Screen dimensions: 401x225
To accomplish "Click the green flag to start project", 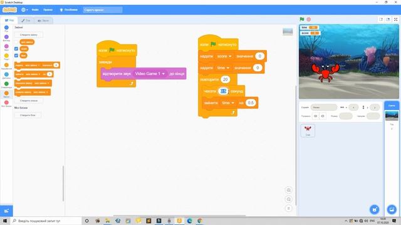I will tap(302, 19).
